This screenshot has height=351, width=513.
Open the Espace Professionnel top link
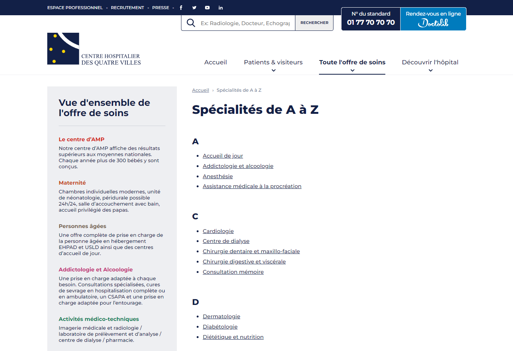pos(75,8)
